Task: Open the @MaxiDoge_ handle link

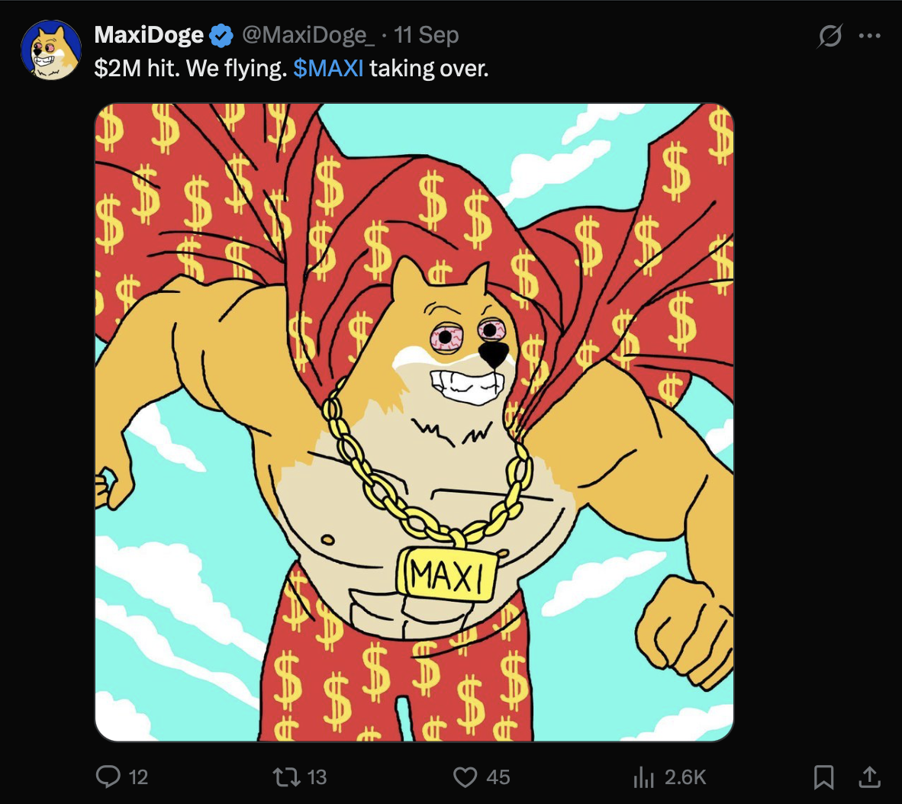Action: pyautogui.click(x=308, y=35)
